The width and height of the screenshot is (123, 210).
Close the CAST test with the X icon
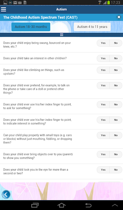pyautogui.click(x=119, y=17)
